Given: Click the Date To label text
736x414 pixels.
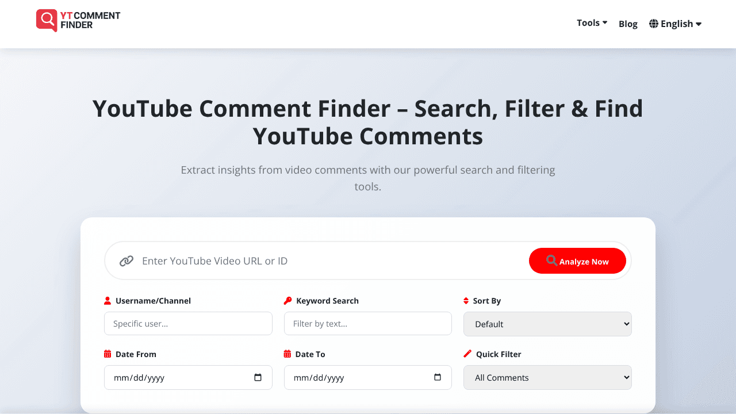Looking at the screenshot, I should point(310,354).
